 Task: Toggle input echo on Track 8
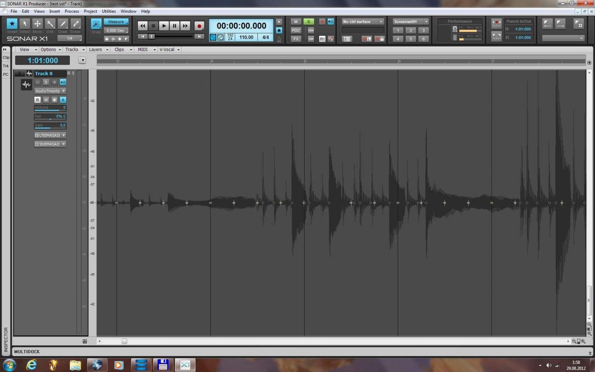point(63,82)
